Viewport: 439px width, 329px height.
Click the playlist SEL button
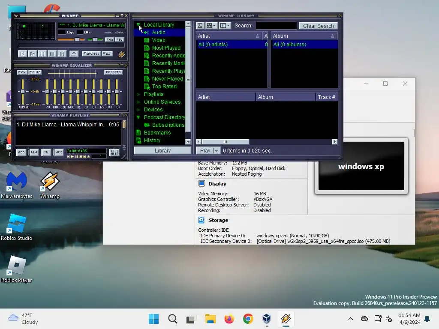pyautogui.click(x=46, y=152)
